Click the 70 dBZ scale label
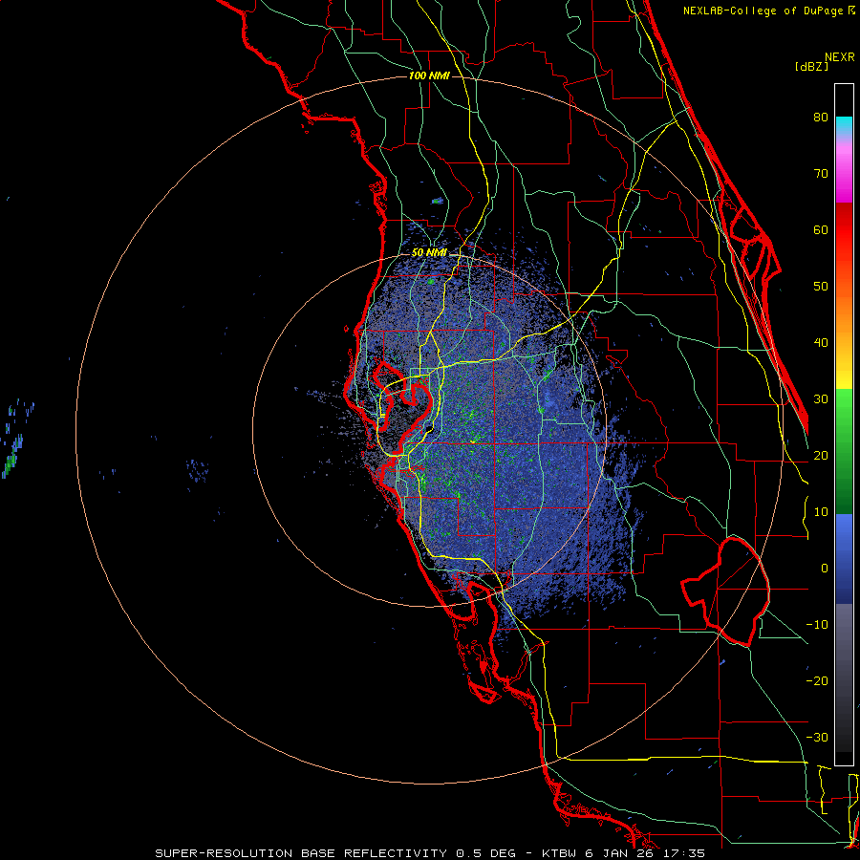This screenshot has height=860, width=860. tap(821, 173)
